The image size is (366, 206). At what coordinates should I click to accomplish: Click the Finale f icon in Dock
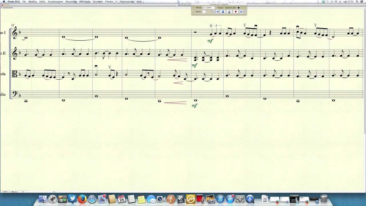171,199
